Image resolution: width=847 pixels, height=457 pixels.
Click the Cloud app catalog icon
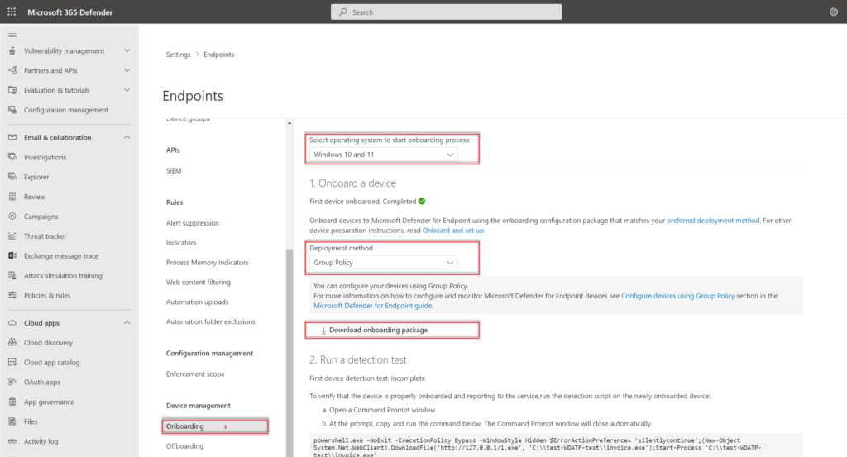point(12,362)
